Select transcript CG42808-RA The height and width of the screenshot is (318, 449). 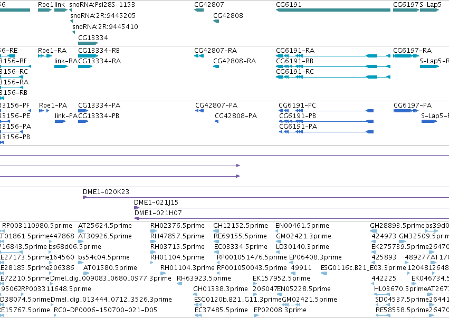tap(234, 61)
